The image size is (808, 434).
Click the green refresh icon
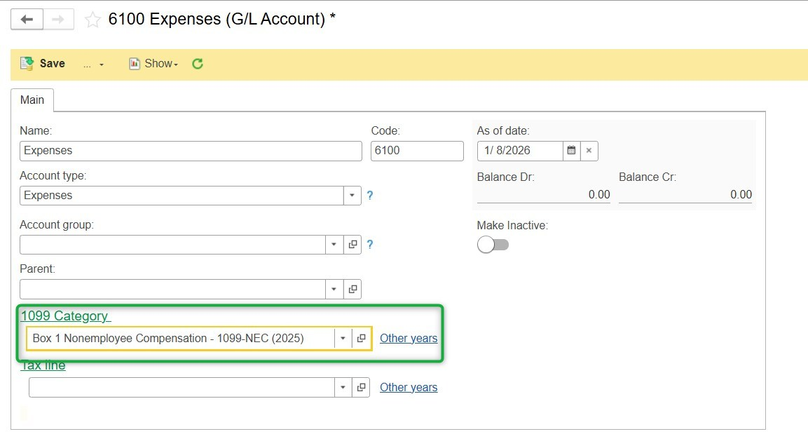point(198,64)
